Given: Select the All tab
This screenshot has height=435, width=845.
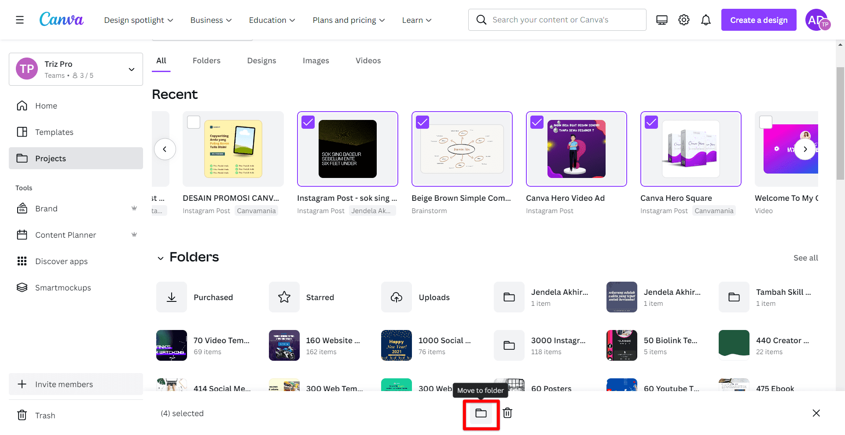Looking at the screenshot, I should [161, 61].
